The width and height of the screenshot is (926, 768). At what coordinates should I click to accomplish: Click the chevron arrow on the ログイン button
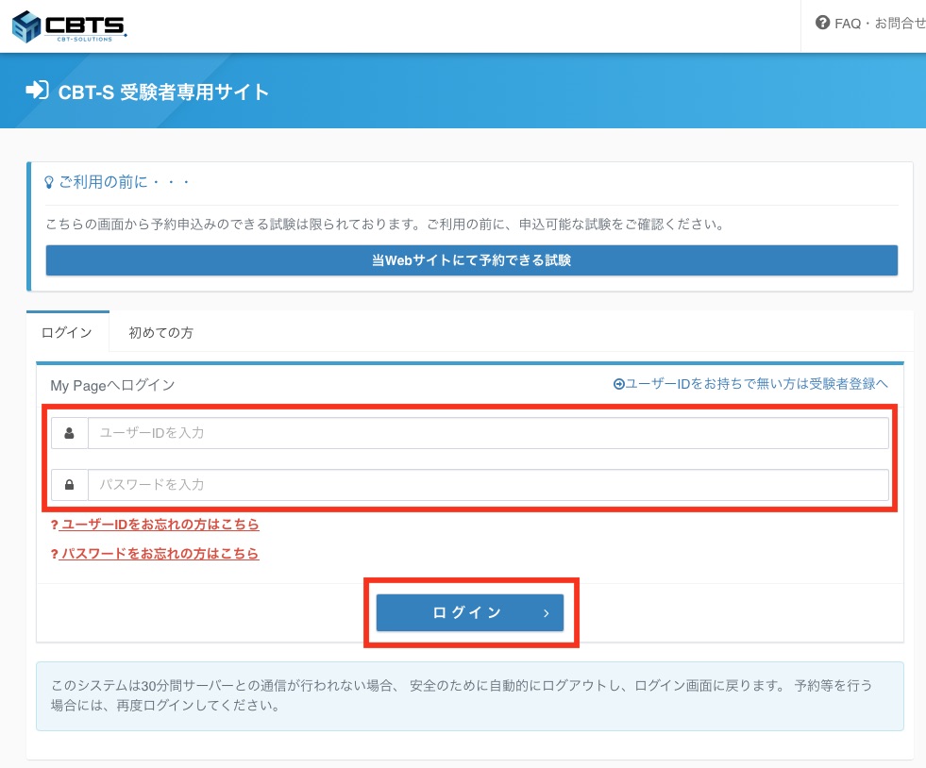546,613
